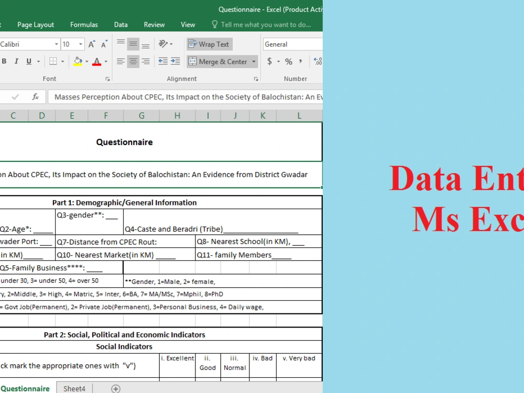Viewport: 524px width, 393px height.
Task: Click the Increase Decimal icon
Action: click(x=318, y=61)
